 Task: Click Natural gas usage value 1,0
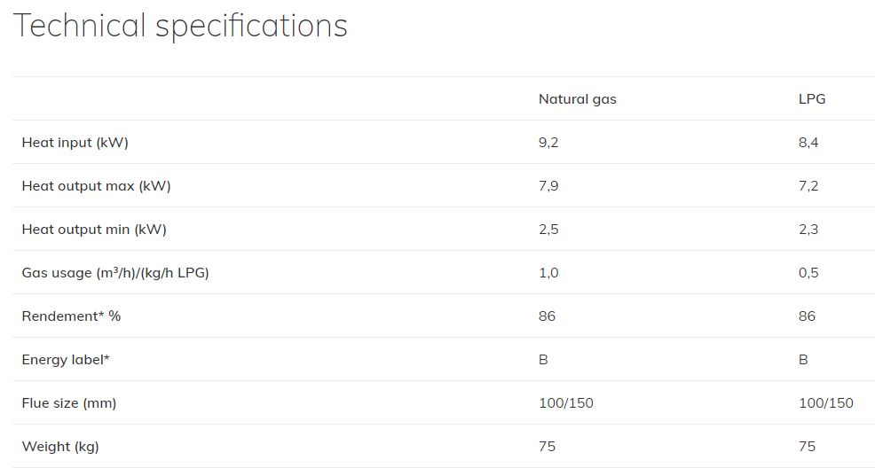point(548,273)
